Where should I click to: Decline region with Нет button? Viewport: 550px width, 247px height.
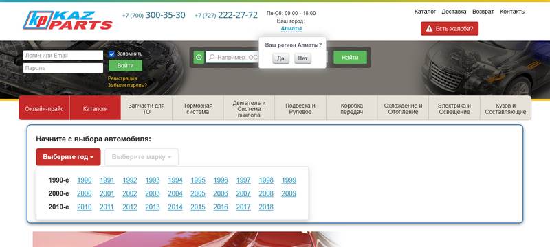302,58
